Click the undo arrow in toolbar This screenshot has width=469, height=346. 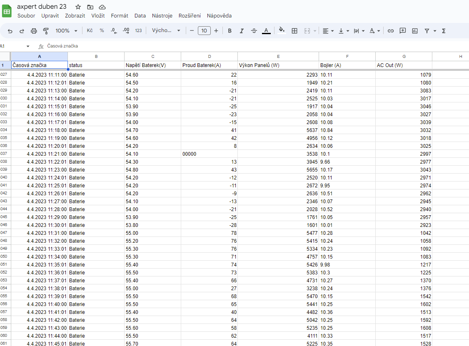point(10,31)
